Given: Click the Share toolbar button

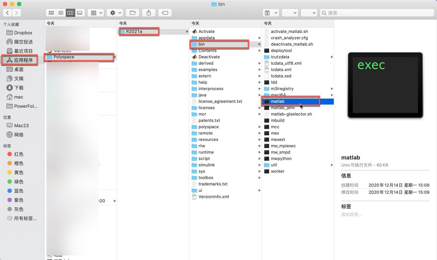Looking at the screenshot, I should [x=149, y=13].
